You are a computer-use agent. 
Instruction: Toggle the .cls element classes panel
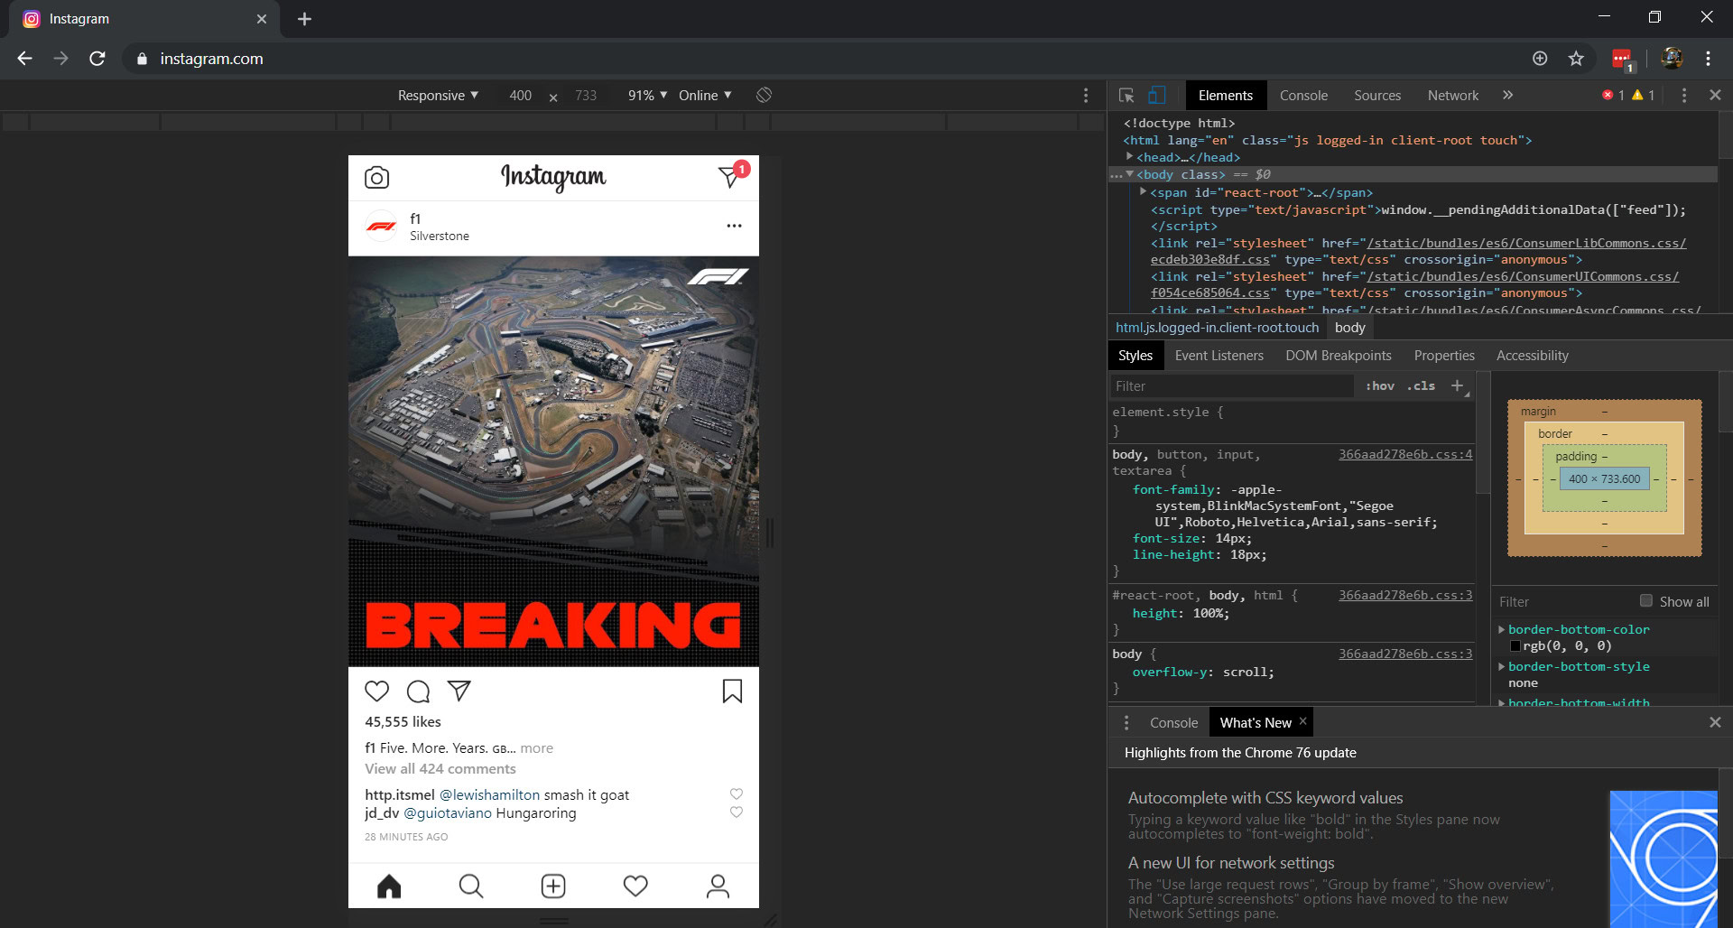[1421, 385]
